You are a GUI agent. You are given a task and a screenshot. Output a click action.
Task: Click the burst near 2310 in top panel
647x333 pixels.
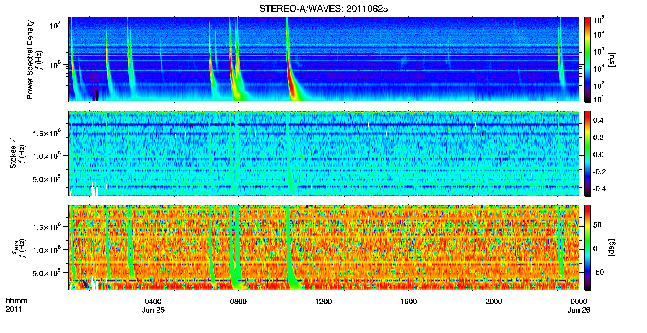click(561, 55)
